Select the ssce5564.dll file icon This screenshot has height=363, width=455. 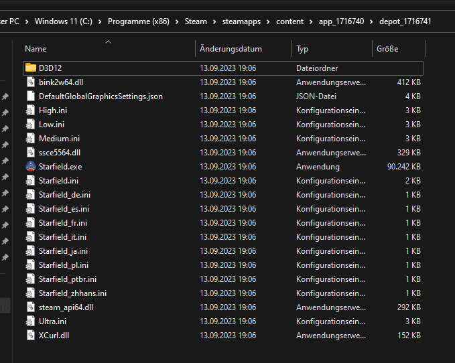[x=30, y=153]
